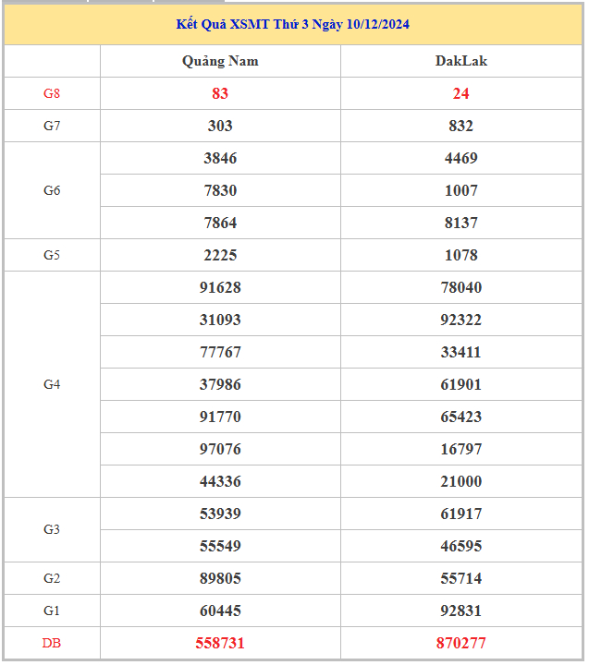Image resolution: width=589 pixels, height=665 pixels.
Task: Click the G4 row label
Action: point(52,384)
